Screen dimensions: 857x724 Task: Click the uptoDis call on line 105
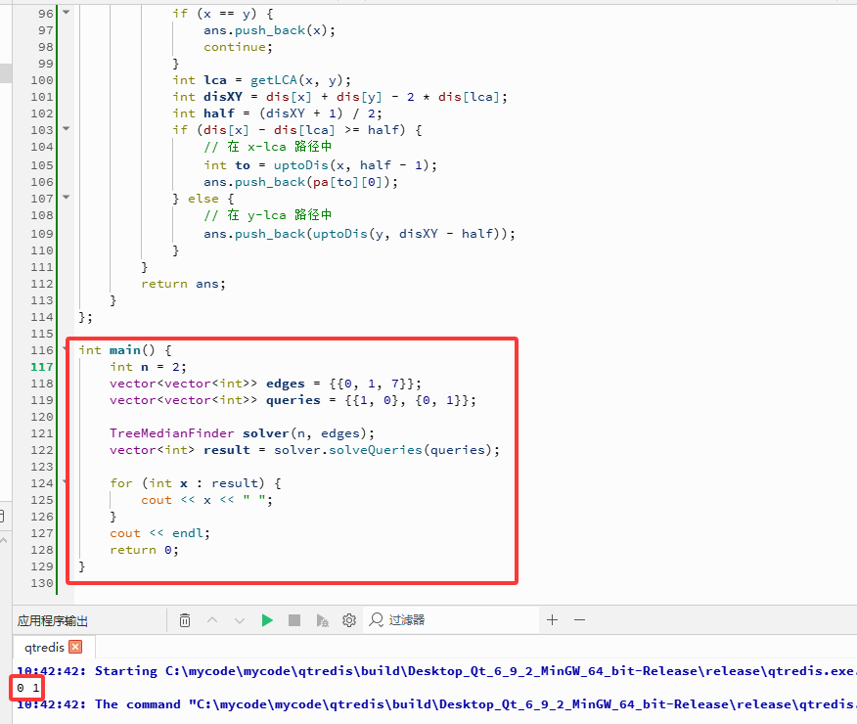tap(301, 165)
